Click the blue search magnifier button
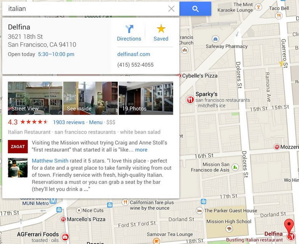The image size is (299, 244). tap(195, 9)
